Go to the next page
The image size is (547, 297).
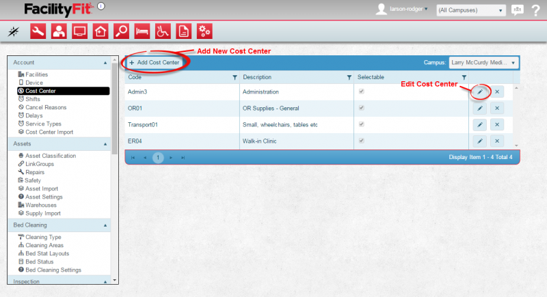170,158
